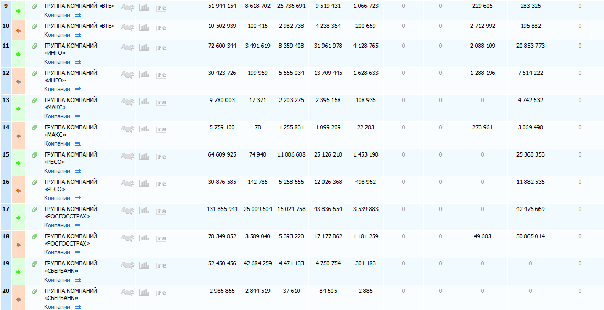Click the green arrow icon in row 11

18,54
